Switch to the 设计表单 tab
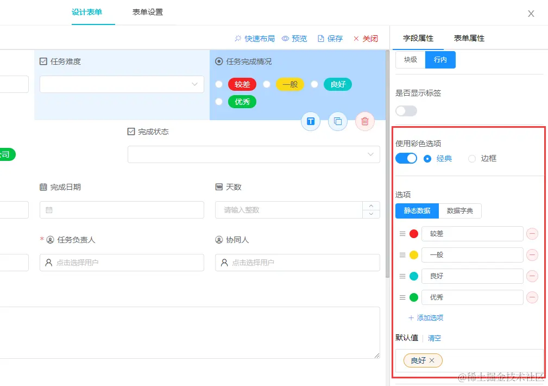The height and width of the screenshot is (386, 548). pos(87,12)
